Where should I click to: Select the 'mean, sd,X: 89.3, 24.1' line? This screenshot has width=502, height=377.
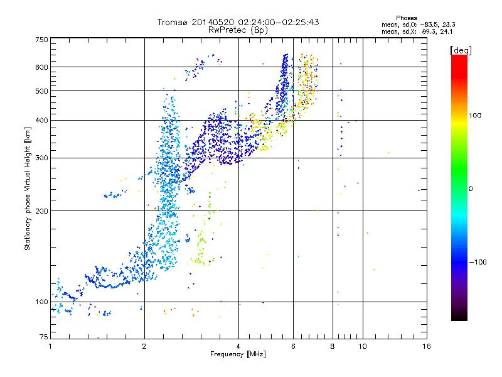pyautogui.click(x=417, y=31)
